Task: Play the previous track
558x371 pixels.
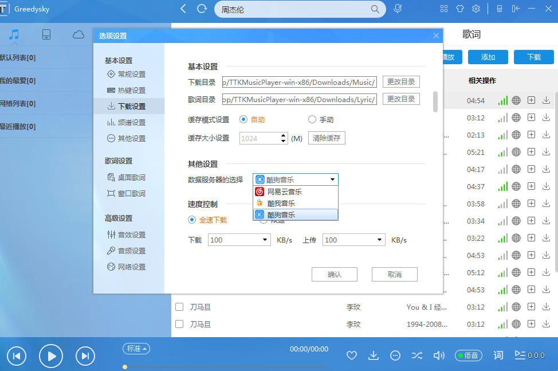Action: tap(17, 356)
